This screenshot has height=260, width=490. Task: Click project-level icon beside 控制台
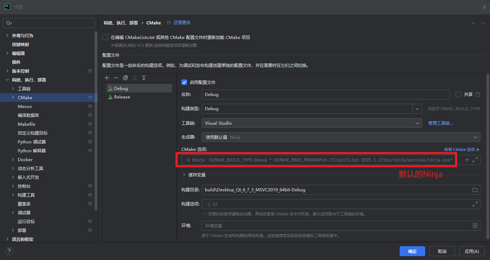[90, 186]
